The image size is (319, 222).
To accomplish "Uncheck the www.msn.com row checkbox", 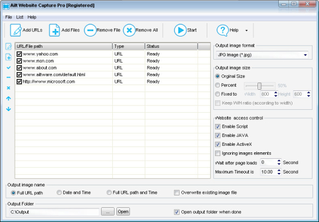I will pyautogui.click(x=19, y=61).
